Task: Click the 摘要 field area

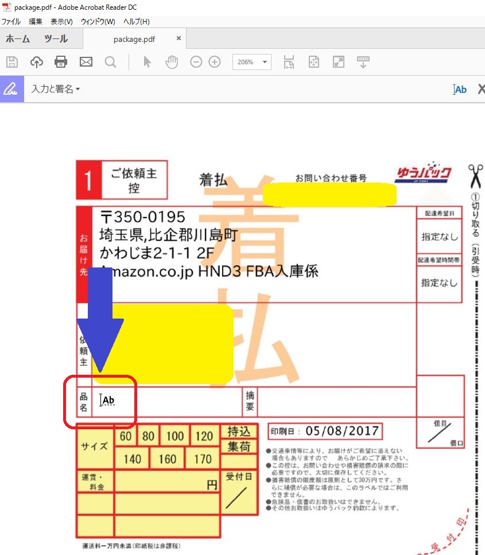Action: [337, 402]
